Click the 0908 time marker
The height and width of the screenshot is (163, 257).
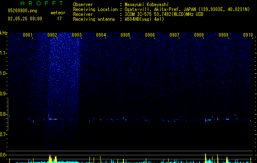(199, 35)
